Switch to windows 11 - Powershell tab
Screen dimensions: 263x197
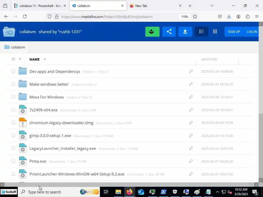pos(40,6)
